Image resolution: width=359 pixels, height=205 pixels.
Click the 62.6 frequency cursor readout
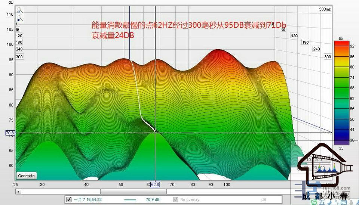click(x=155, y=184)
